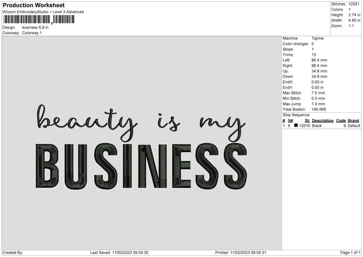363x257 pixels.
Task: Click the Total Bobbin value 106.56ft
Action: [319, 110]
